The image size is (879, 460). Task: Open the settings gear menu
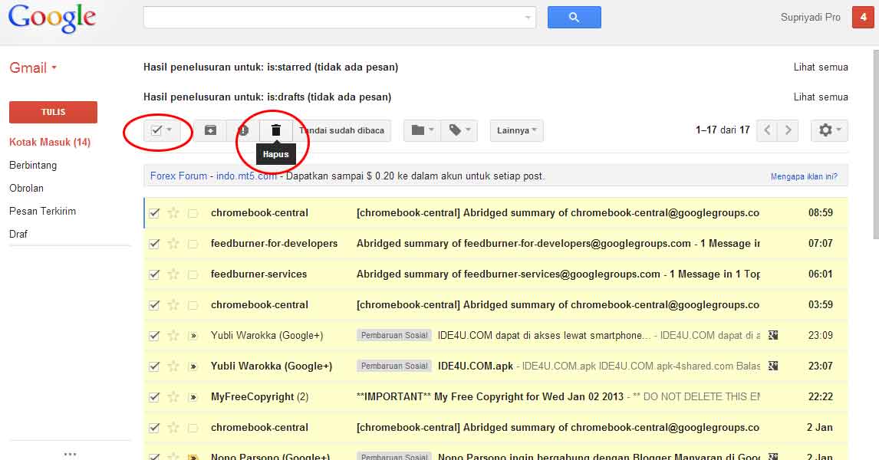coord(829,130)
